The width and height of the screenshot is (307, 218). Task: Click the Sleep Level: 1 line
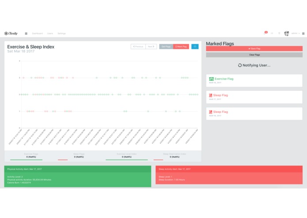tap(165, 177)
